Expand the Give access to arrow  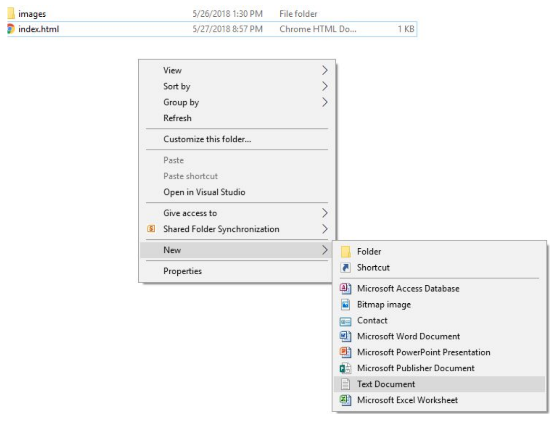(325, 213)
